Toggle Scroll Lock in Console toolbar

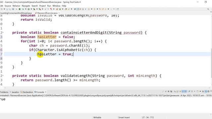(178, 92)
